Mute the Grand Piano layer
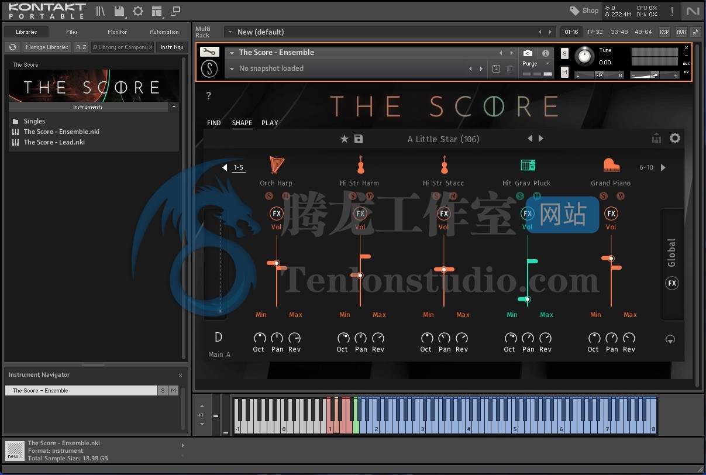 click(x=621, y=196)
